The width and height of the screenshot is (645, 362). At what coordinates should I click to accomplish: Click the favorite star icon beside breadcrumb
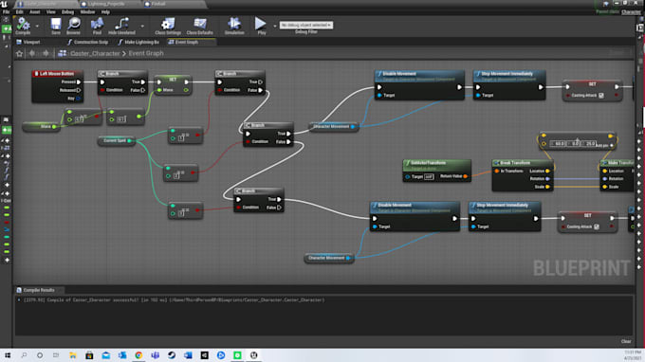point(19,53)
